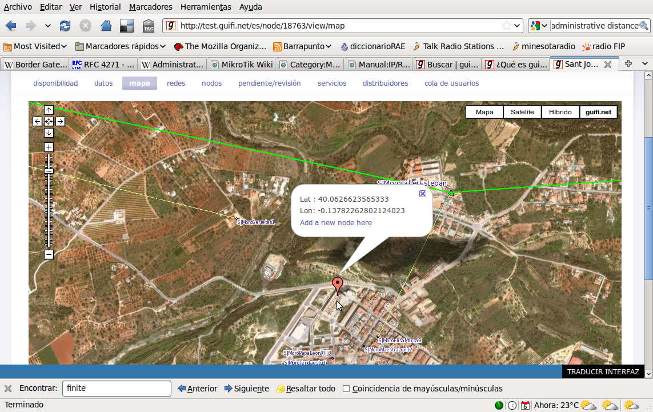
Task: Reset map to last result with center button
Action: point(49,121)
